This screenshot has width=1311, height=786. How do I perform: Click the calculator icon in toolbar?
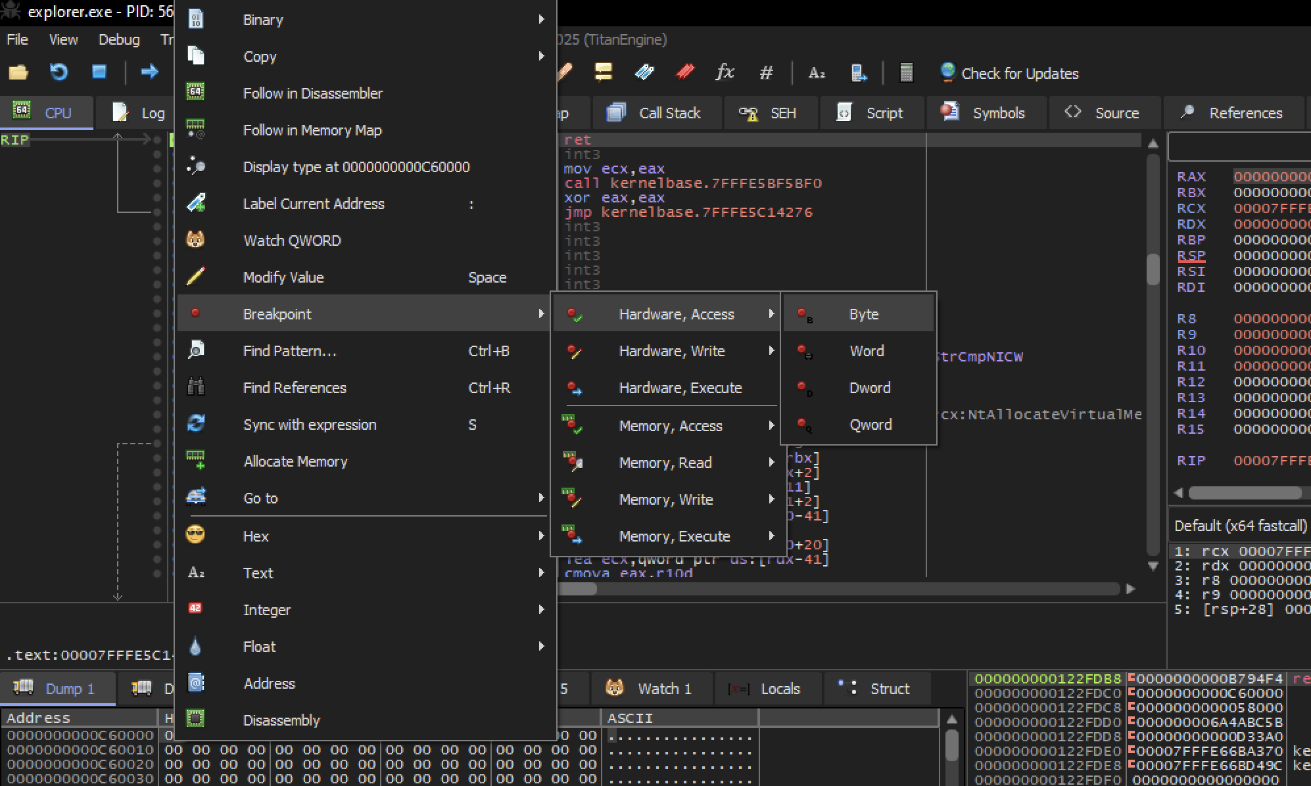905,72
